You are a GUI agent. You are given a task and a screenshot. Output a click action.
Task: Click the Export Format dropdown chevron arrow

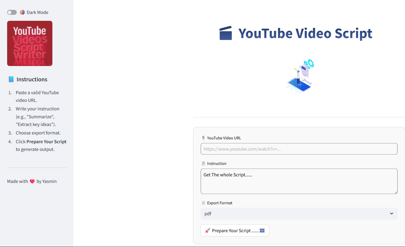[x=392, y=214]
